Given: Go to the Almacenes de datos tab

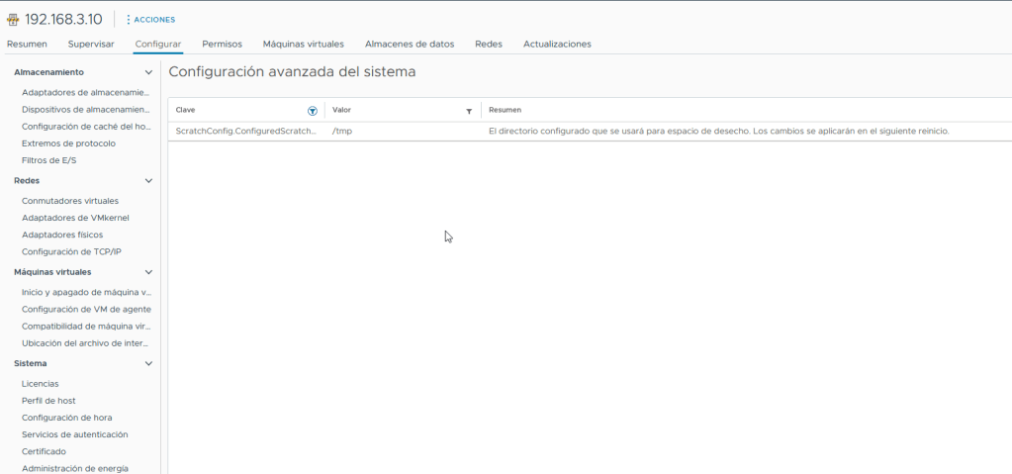Looking at the screenshot, I should coord(409,44).
